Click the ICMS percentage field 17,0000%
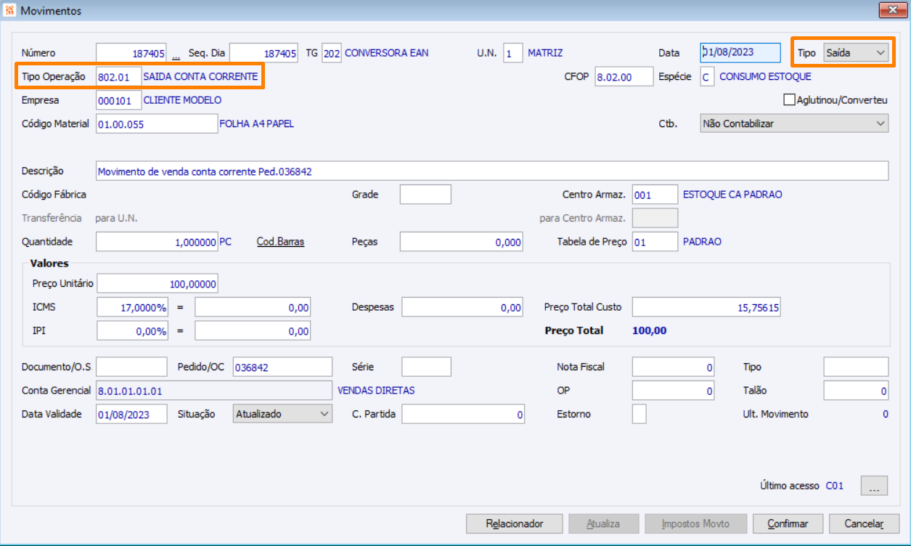The height and width of the screenshot is (546, 911). tap(132, 307)
